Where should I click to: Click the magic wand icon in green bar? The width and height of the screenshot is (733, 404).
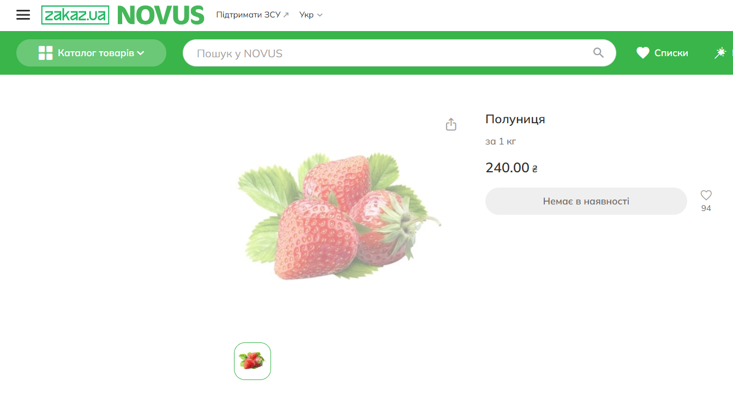coord(720,53)
